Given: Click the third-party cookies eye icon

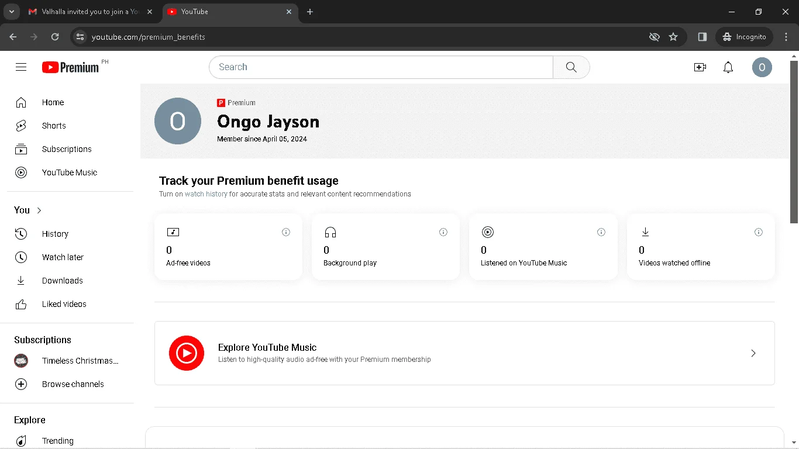Looking at the screenshot, I should [x=655, y=37].
